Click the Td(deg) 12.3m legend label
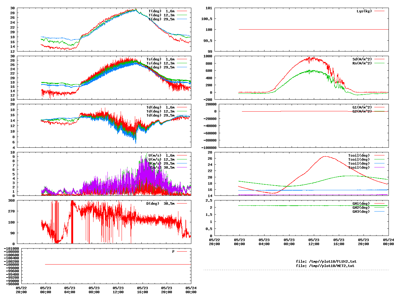The image size is (395, 296). pyautogui.click(x=160, y=111)
